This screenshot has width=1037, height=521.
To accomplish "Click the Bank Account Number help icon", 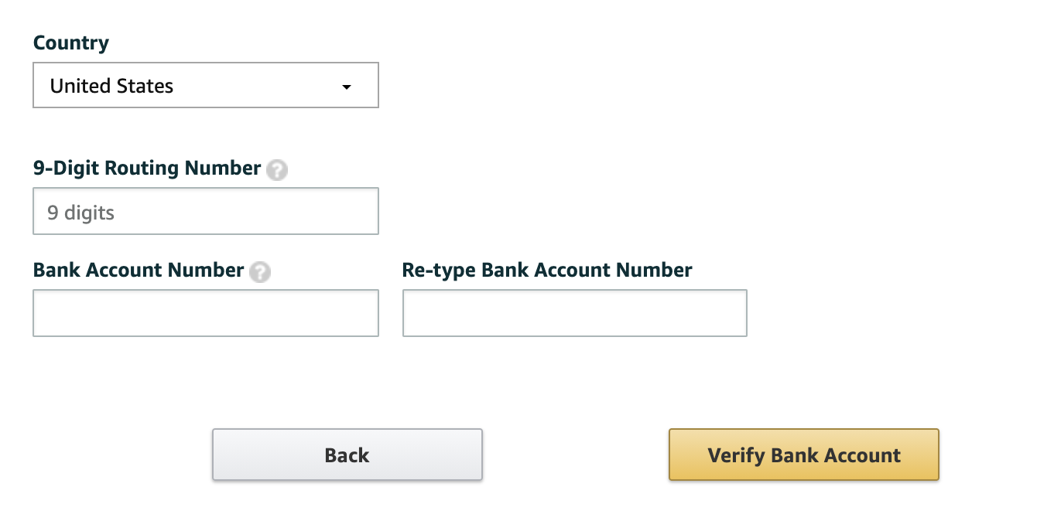I will tap(261, 272).
